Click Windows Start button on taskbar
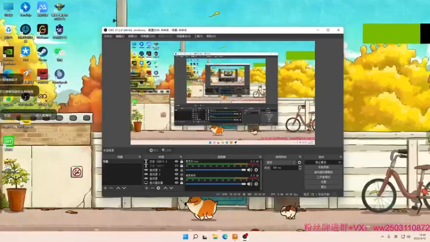Image resolution: width=430 pixels, height=242 pixels. point(185,237)
